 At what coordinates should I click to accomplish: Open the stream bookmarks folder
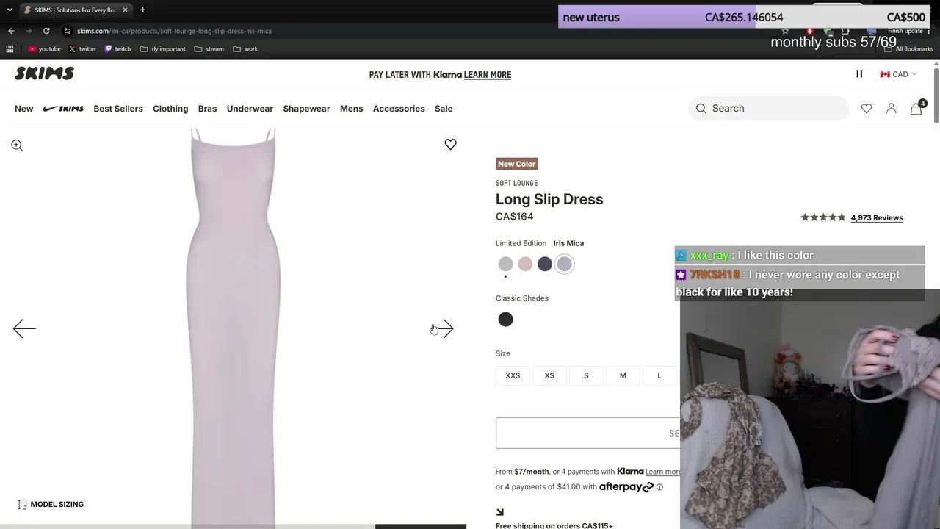coord(209,49)
